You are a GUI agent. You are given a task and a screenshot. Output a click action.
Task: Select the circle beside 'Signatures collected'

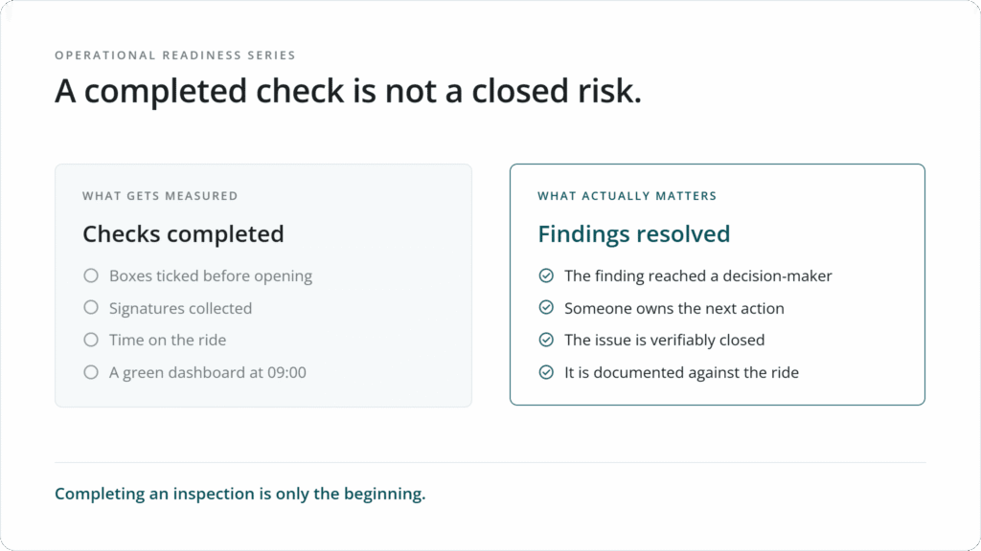[x=91, y=307]
